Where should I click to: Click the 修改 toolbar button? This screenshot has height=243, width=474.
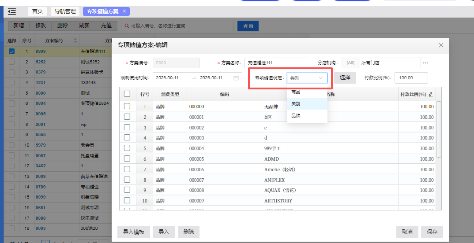[x=41, y=26]
